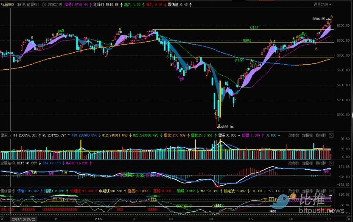Click 加指标 in the 量王 volume panel
Viewport: 353px width, 222px height.
click(x=308, y=135)
